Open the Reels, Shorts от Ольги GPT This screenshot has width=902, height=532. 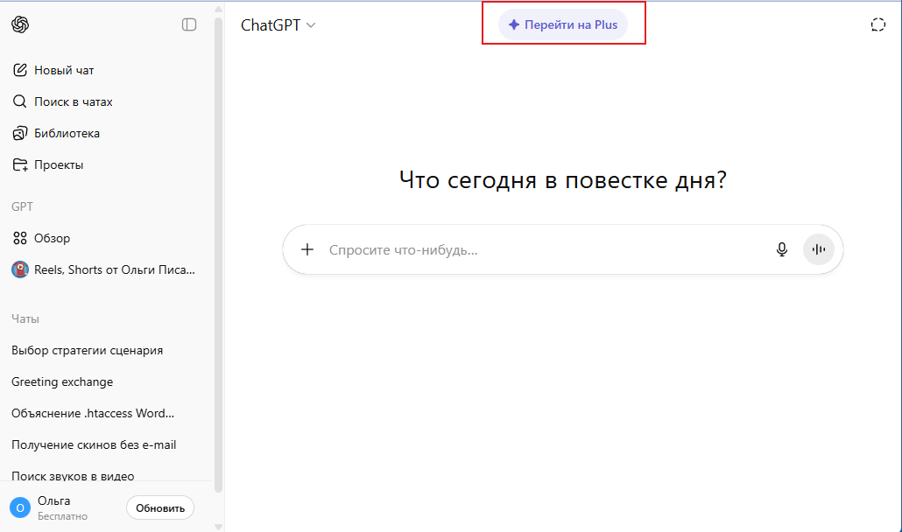click(103, 269)
